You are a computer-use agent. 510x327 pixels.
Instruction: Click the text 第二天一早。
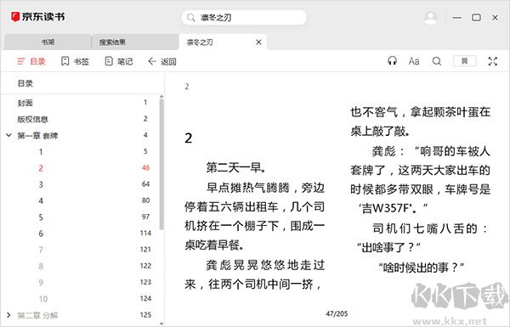point(236,167)
